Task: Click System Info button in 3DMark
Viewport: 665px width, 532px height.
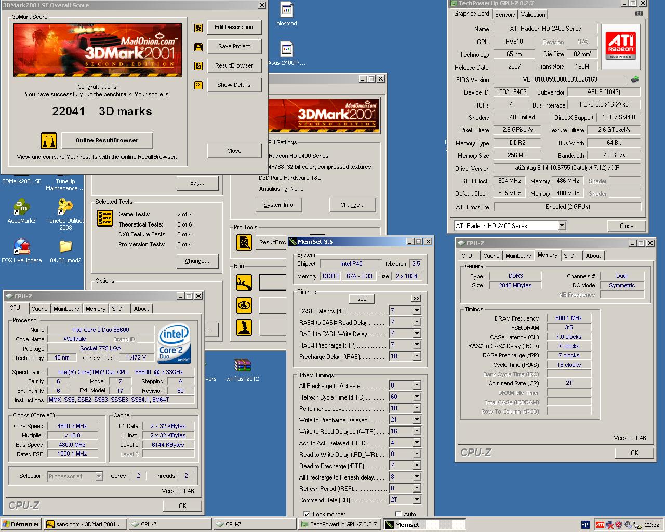Action: tap(278, 205)
